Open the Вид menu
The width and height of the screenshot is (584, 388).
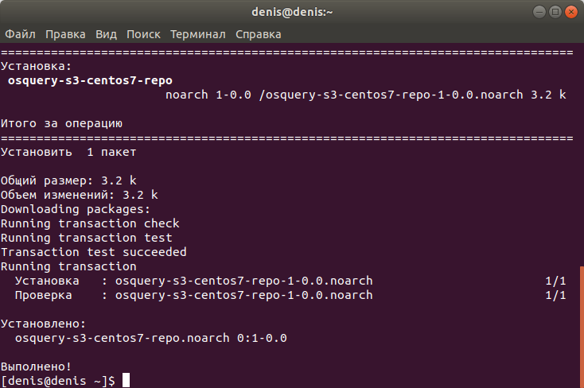click(x=106, y=34)
